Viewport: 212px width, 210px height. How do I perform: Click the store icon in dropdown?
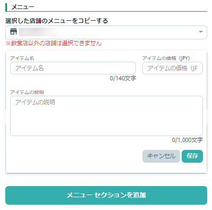tap(13, 31)
